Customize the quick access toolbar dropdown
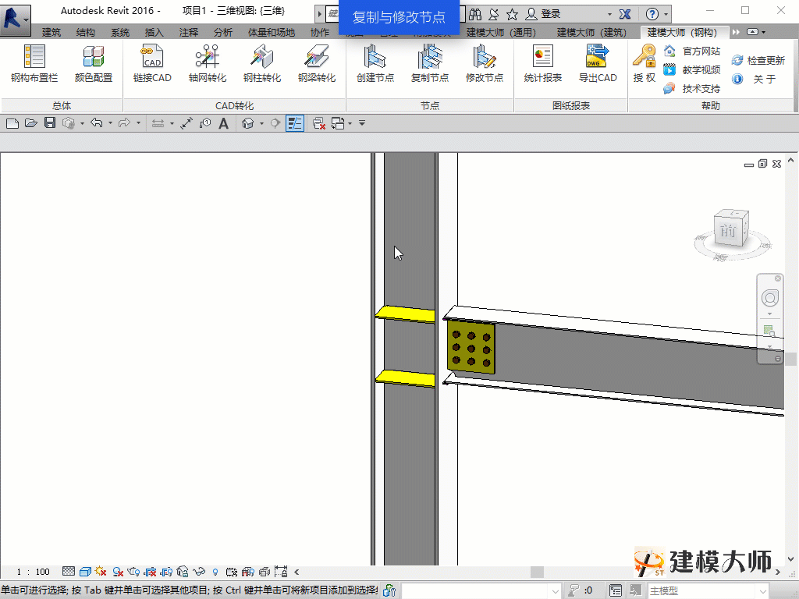This screenshot has height=599, width=799. click(x=362, y=123)
